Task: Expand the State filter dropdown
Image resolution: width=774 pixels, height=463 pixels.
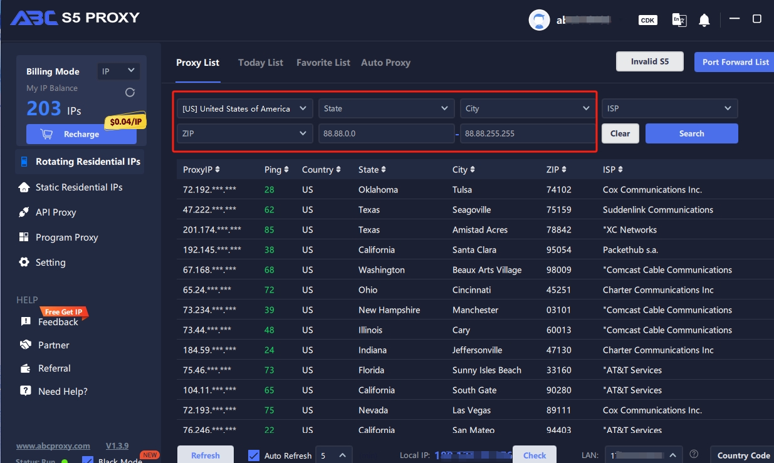Action: (385, 108)
